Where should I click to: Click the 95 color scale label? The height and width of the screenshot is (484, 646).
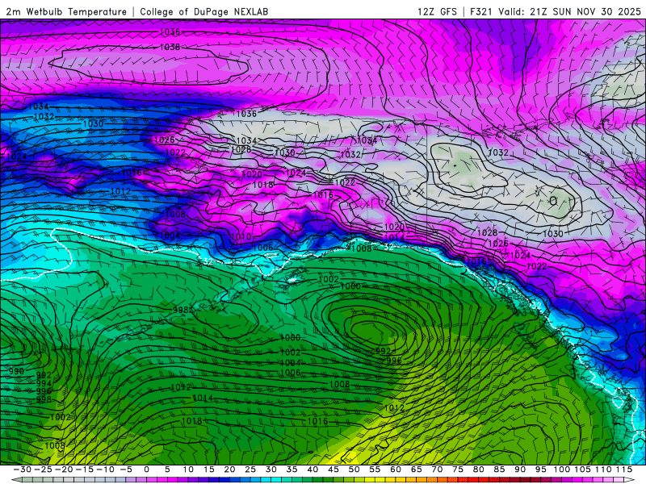coord(540,469)
